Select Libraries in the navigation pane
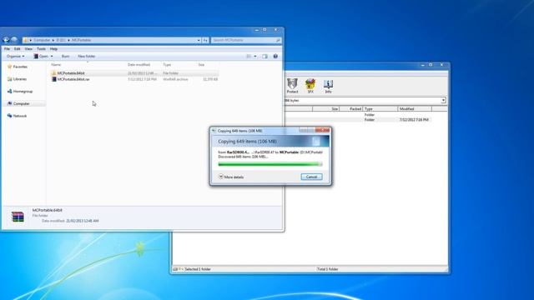 pyautogui.click(x=17, y=79)
